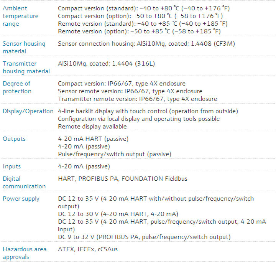
Task: Select the AlSi10Mg, coated; 1.4404 (316L) text
Action: pos(107,64)
